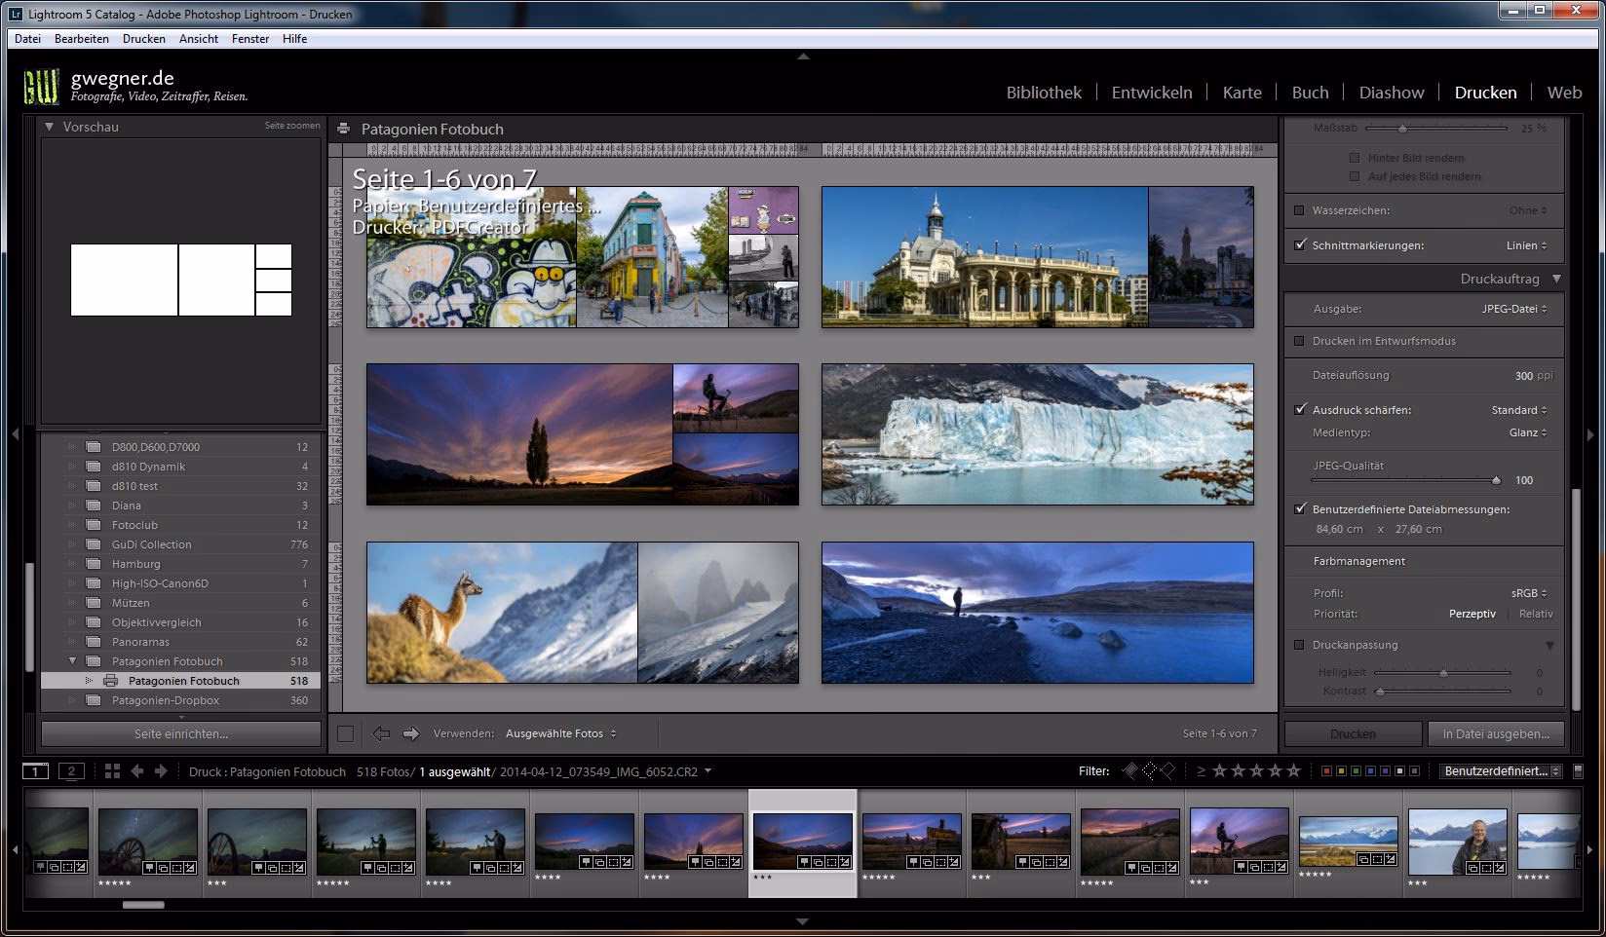Open the Ausdruck schärfen Standard dropdown

pos(1519,410)
